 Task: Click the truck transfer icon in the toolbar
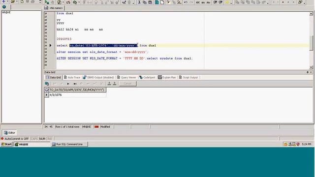click(68, 2)
